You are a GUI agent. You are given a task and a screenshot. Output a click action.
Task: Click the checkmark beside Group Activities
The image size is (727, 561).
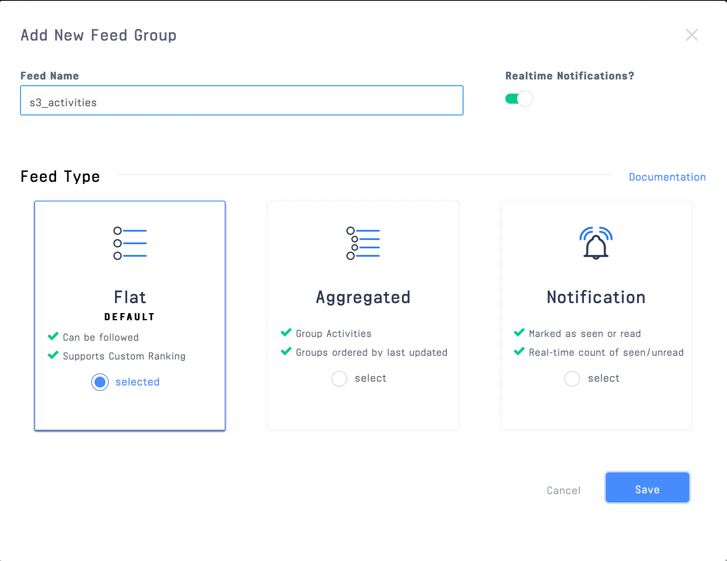(x=286, y=333)
